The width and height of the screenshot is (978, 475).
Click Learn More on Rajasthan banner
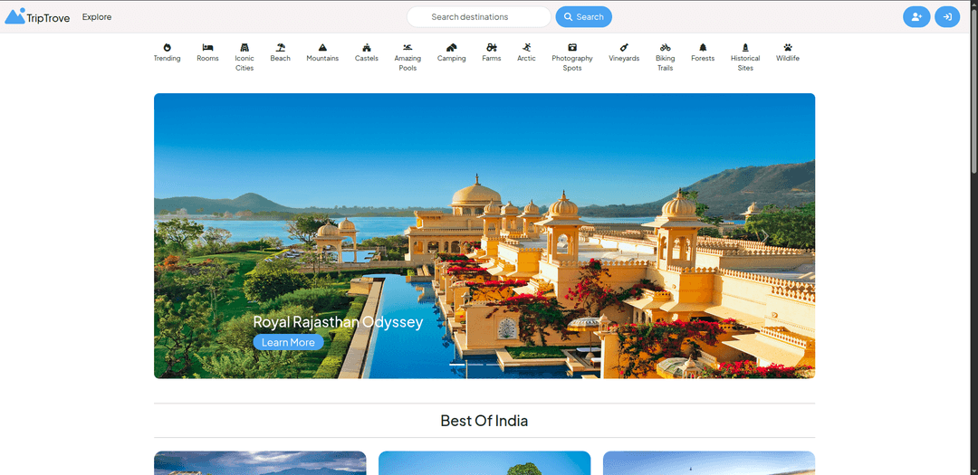288,342
